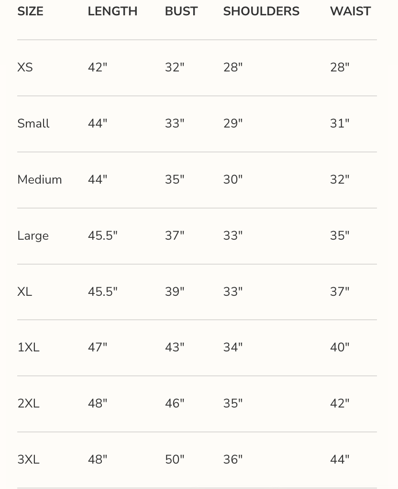Select the 1XL size row label
Viewport: 398px width, 489px height.
[x=28, y=348]
